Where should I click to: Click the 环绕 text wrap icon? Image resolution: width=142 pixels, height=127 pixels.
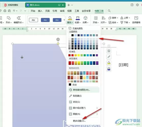tap(96, 18)
